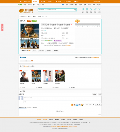
Task: Rate the movie one star
Action: 48,25
